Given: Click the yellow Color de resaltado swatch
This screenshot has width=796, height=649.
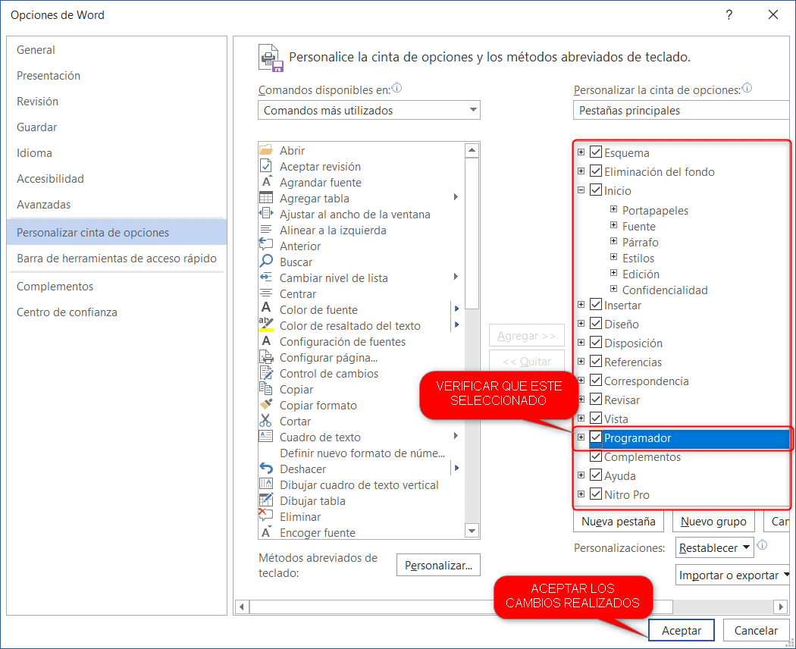Looking at the screenshot, I should 267,329.
